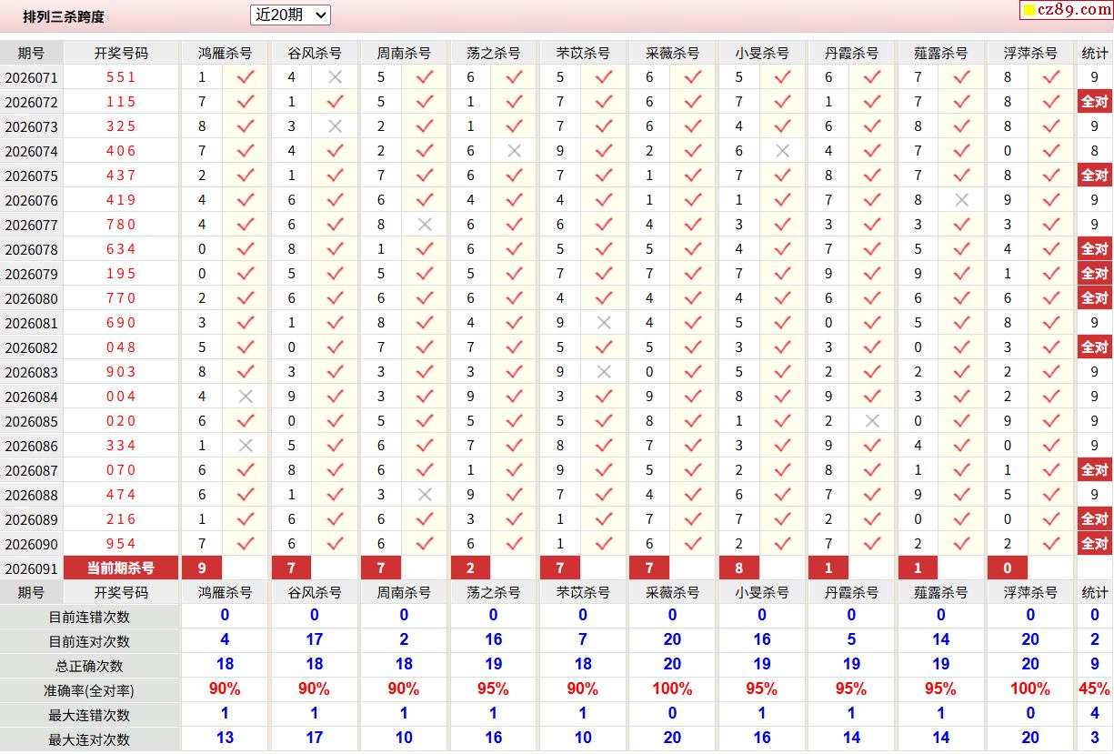Click the 45% value in 统计 column

(1095, 689)
